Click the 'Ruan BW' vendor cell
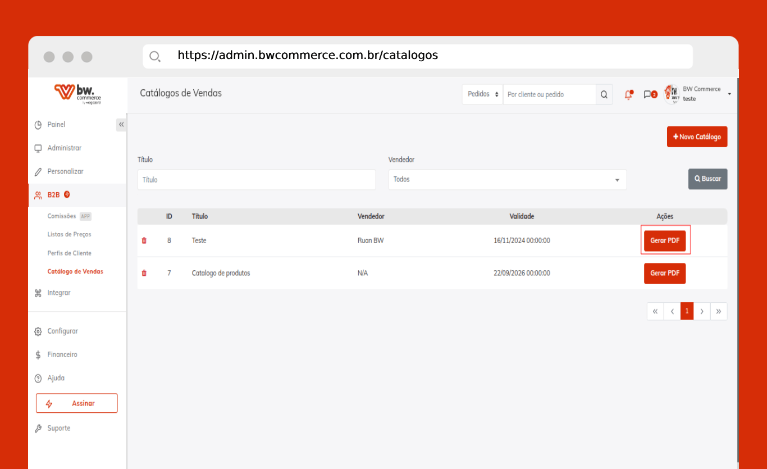 pos(371,240)
